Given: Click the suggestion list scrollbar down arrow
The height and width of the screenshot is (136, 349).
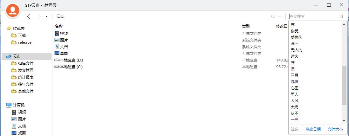Looking at the screenshot, I should [344, 120].
